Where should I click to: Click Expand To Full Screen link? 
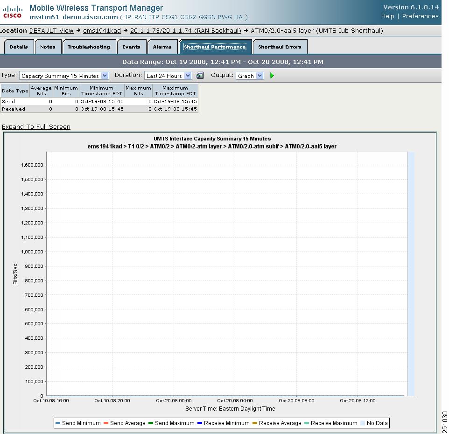tap(36, 127)
